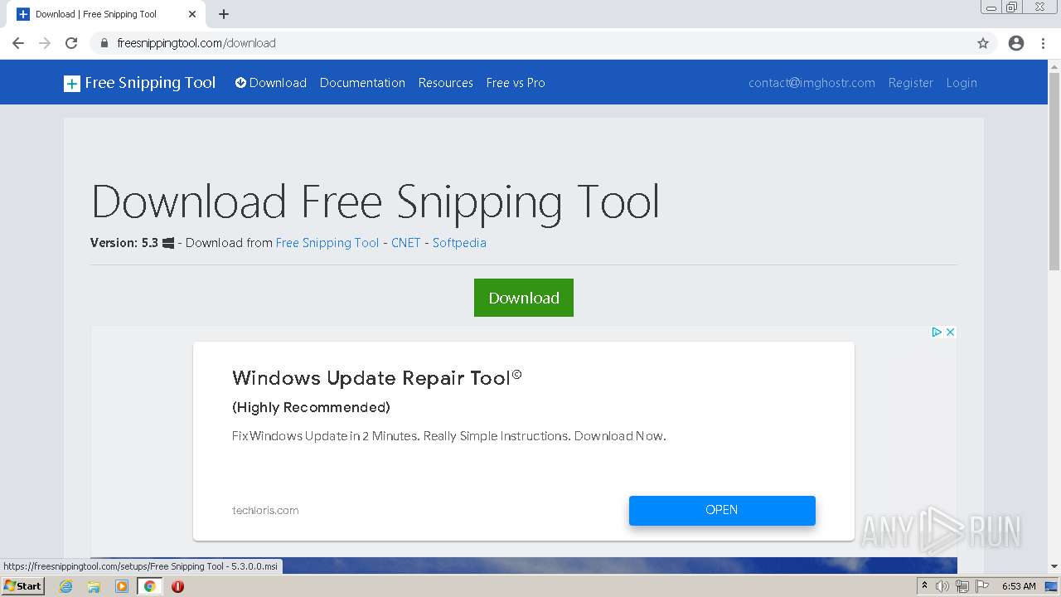Reload the page with the refresh icon

pos(71,43)
